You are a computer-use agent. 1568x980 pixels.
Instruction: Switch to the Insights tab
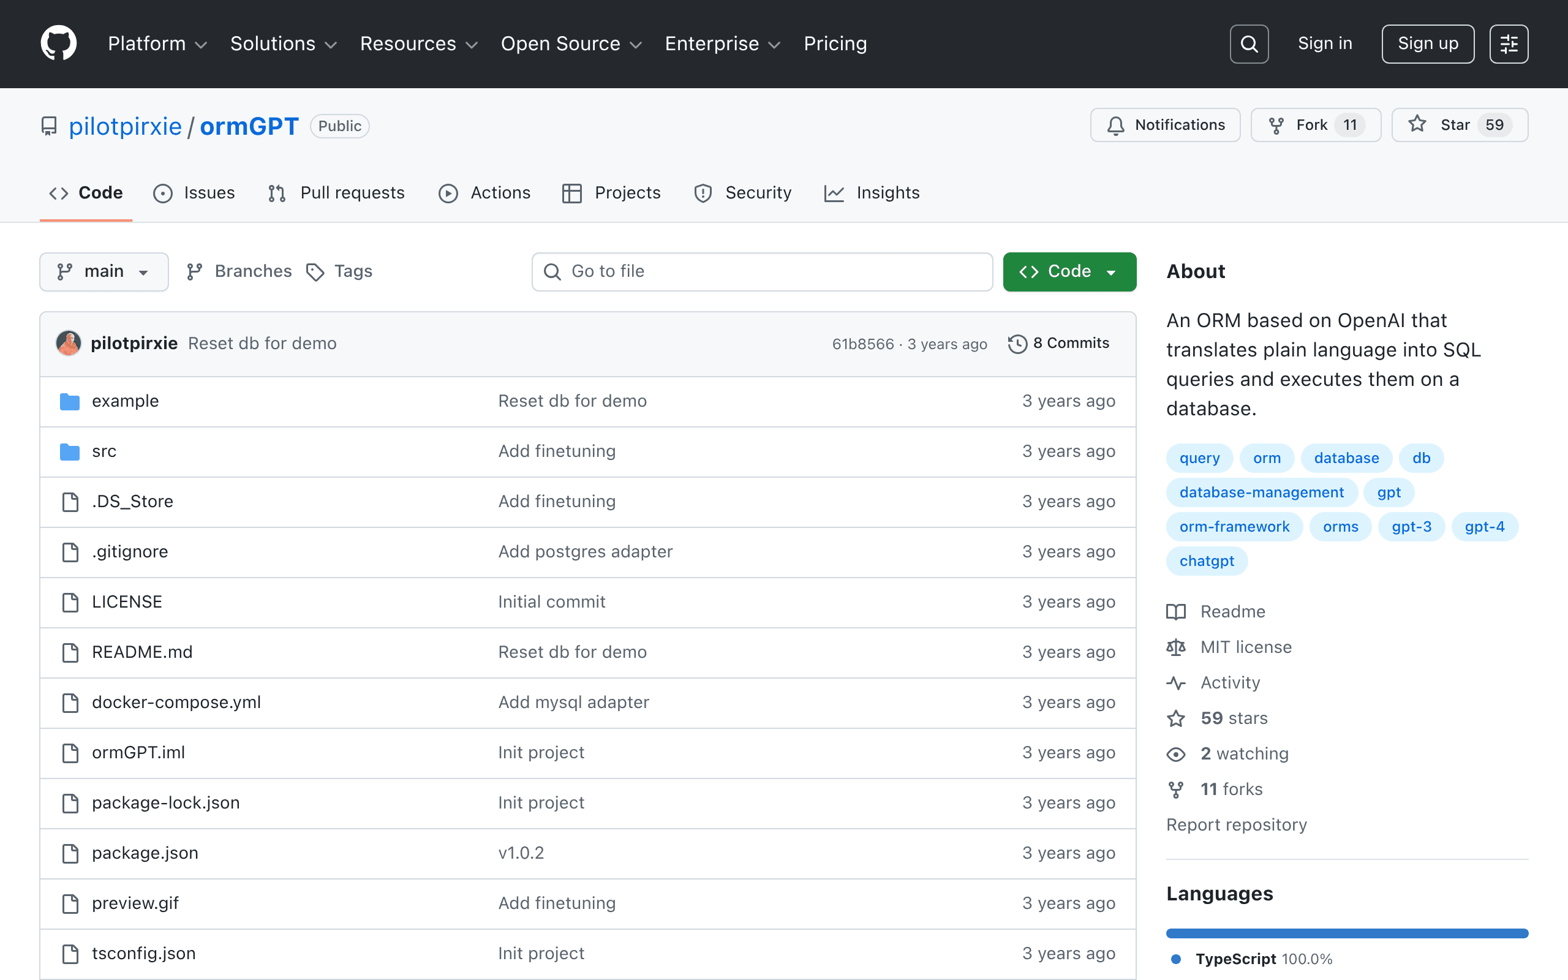(872, 193)
